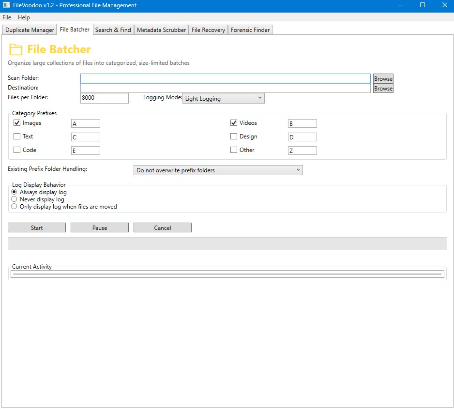
Task: Switch to the Duplicate Manager tab
Action: (29, 30)
